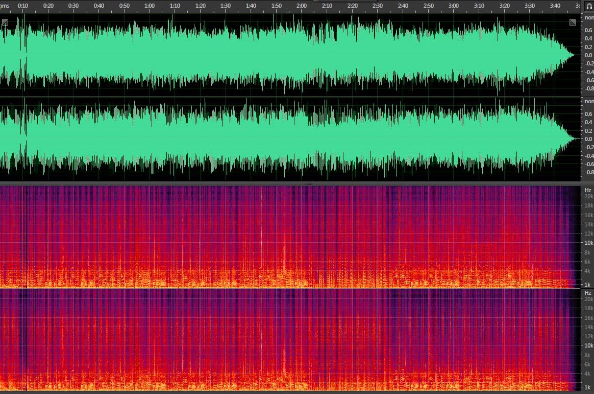Click the 2:20 mark on time ruler
594x394 pixels.
pyautogui.click(x=352, y=6)
